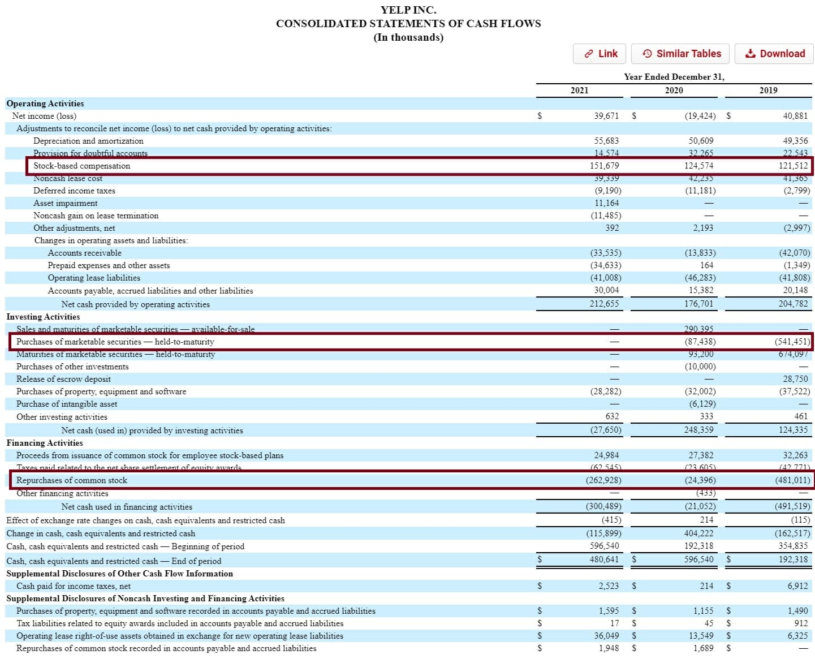Click the Year Ended December 31 header
Image resolution: width=815 pixels, height=659 pixels.
(674, 77)
